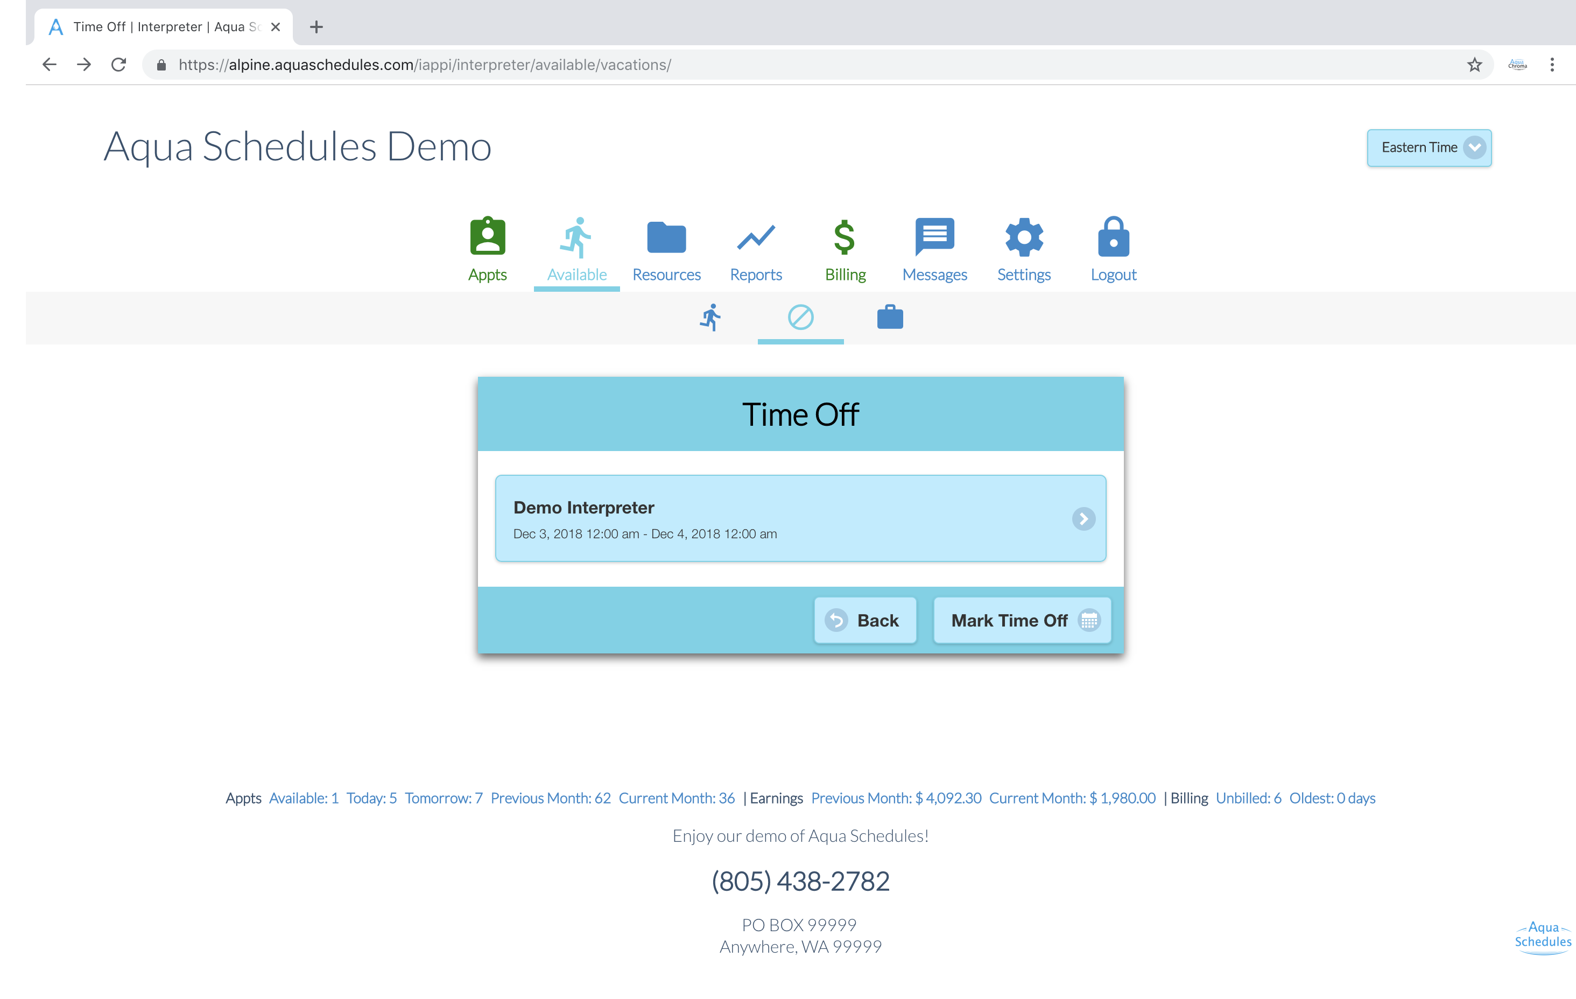Viewport: 1576px width, 999px height.
Task: Open the Today: 5 appointments link
Action: 371,798
